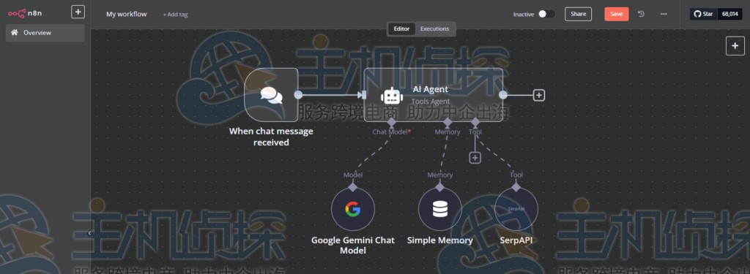Add a node with top-right plus button
This screenshot has width=750, height=274.
(x=735, y=46)
